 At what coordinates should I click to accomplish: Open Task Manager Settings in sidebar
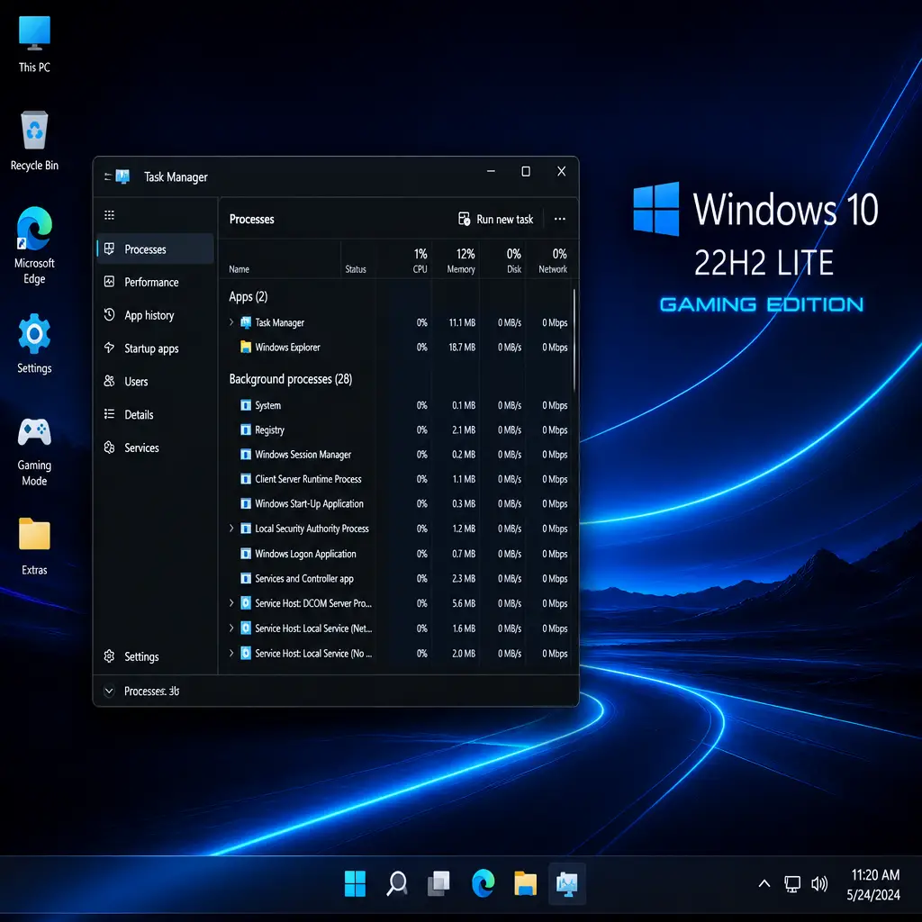(155, 656)
